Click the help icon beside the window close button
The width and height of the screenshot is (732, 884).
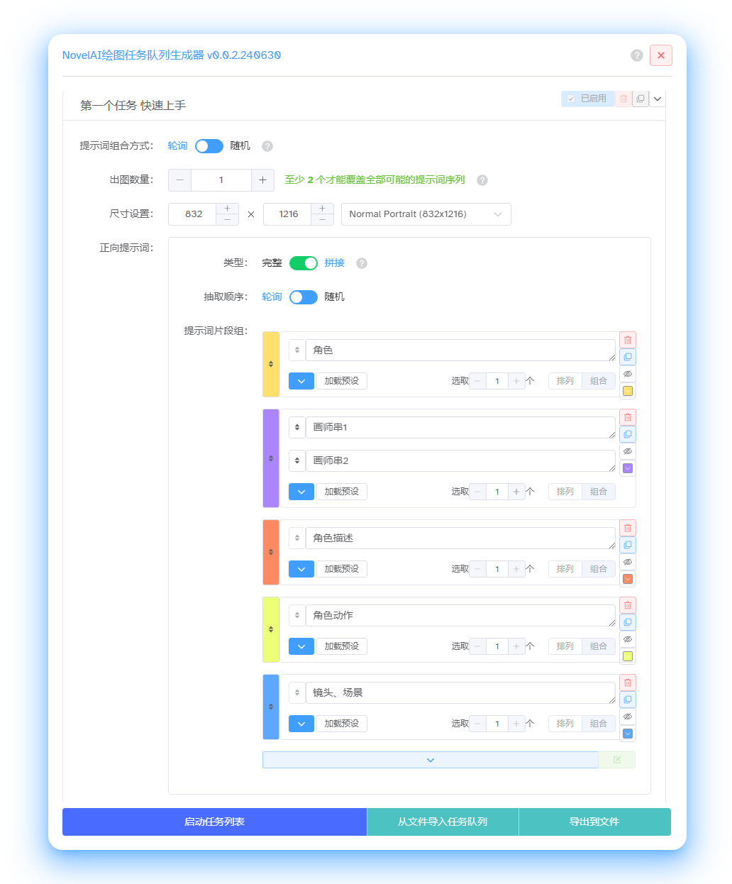coord(637,55)
